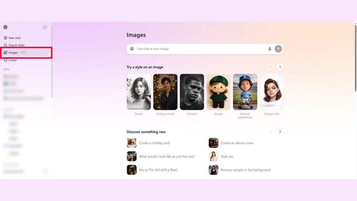Click the microphone dictation icon
The width and height of the screenshot is (357, 201).
269,49
